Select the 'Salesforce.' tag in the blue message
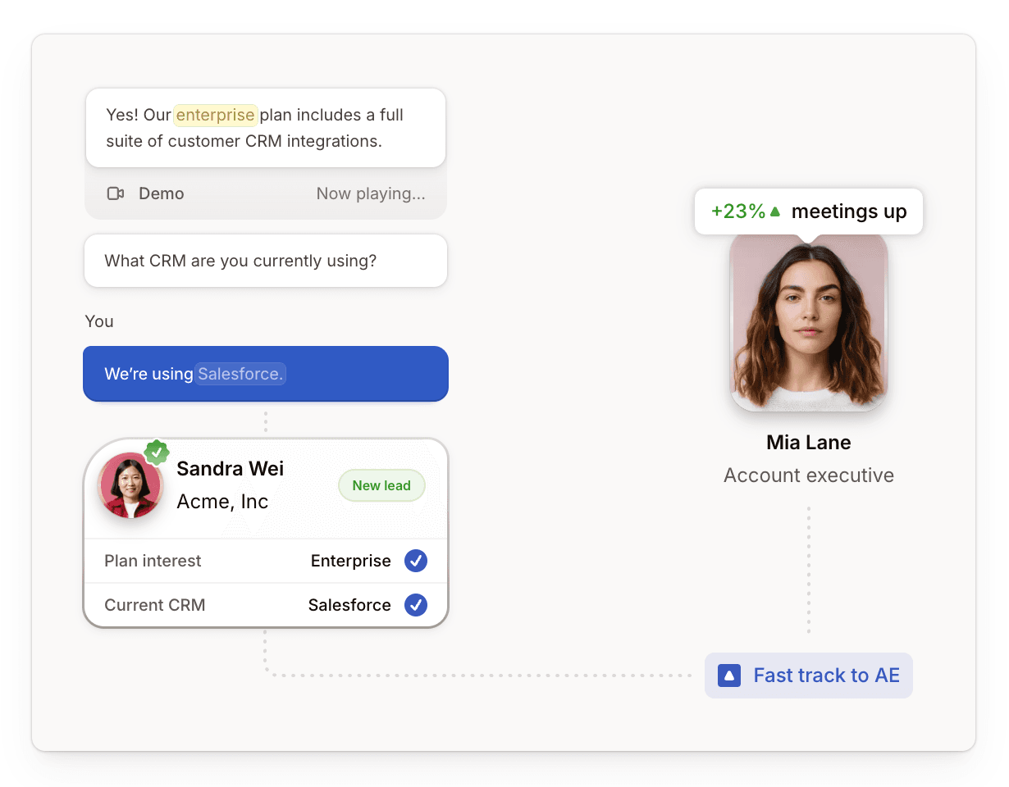This screenshot has width=1009, height=787. [240, 374]
